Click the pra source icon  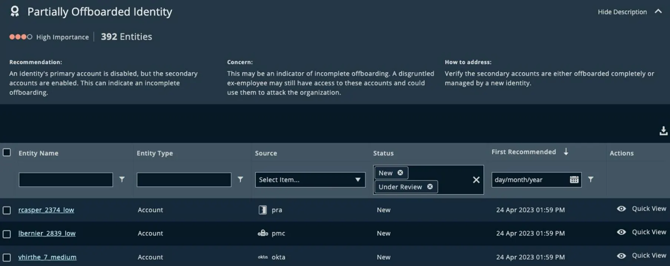click(263, 210)
